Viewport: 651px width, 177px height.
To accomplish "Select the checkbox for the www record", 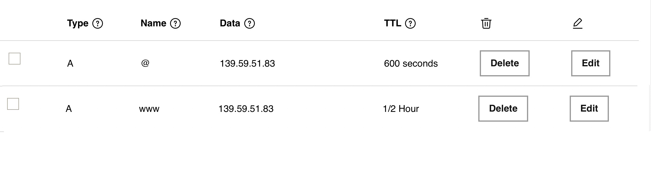I will pyautogui.click(x=13, y=104).
